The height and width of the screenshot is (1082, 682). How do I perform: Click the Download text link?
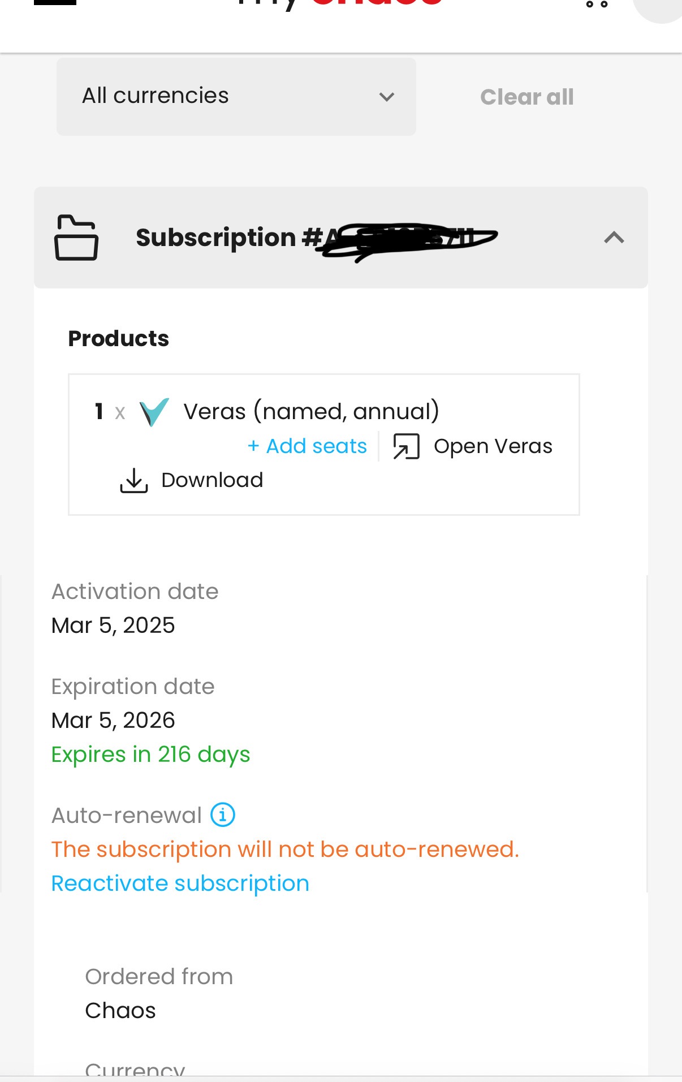tap(212, 480)
